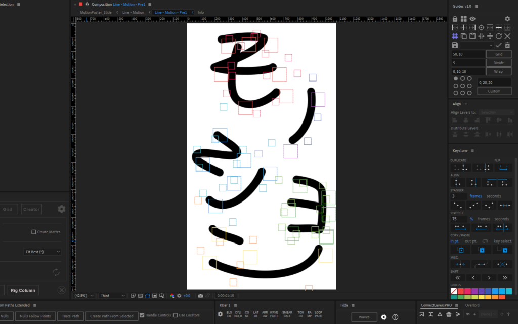This screenshot has width=518, height=324.
Task: Click the Keystone Flip arrows button
Action: pyautogui.click(x=503, y=168)
